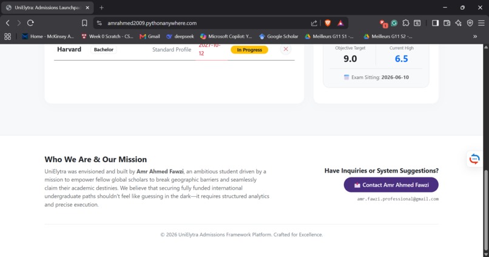Click amr.fawzi.professional@gmail.com email text
The width and height of the screenshot is (489, 257).
tap(397, 199)
